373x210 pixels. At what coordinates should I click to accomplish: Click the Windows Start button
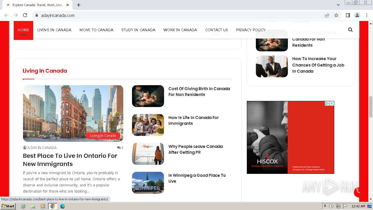click(x=8, y=206)
